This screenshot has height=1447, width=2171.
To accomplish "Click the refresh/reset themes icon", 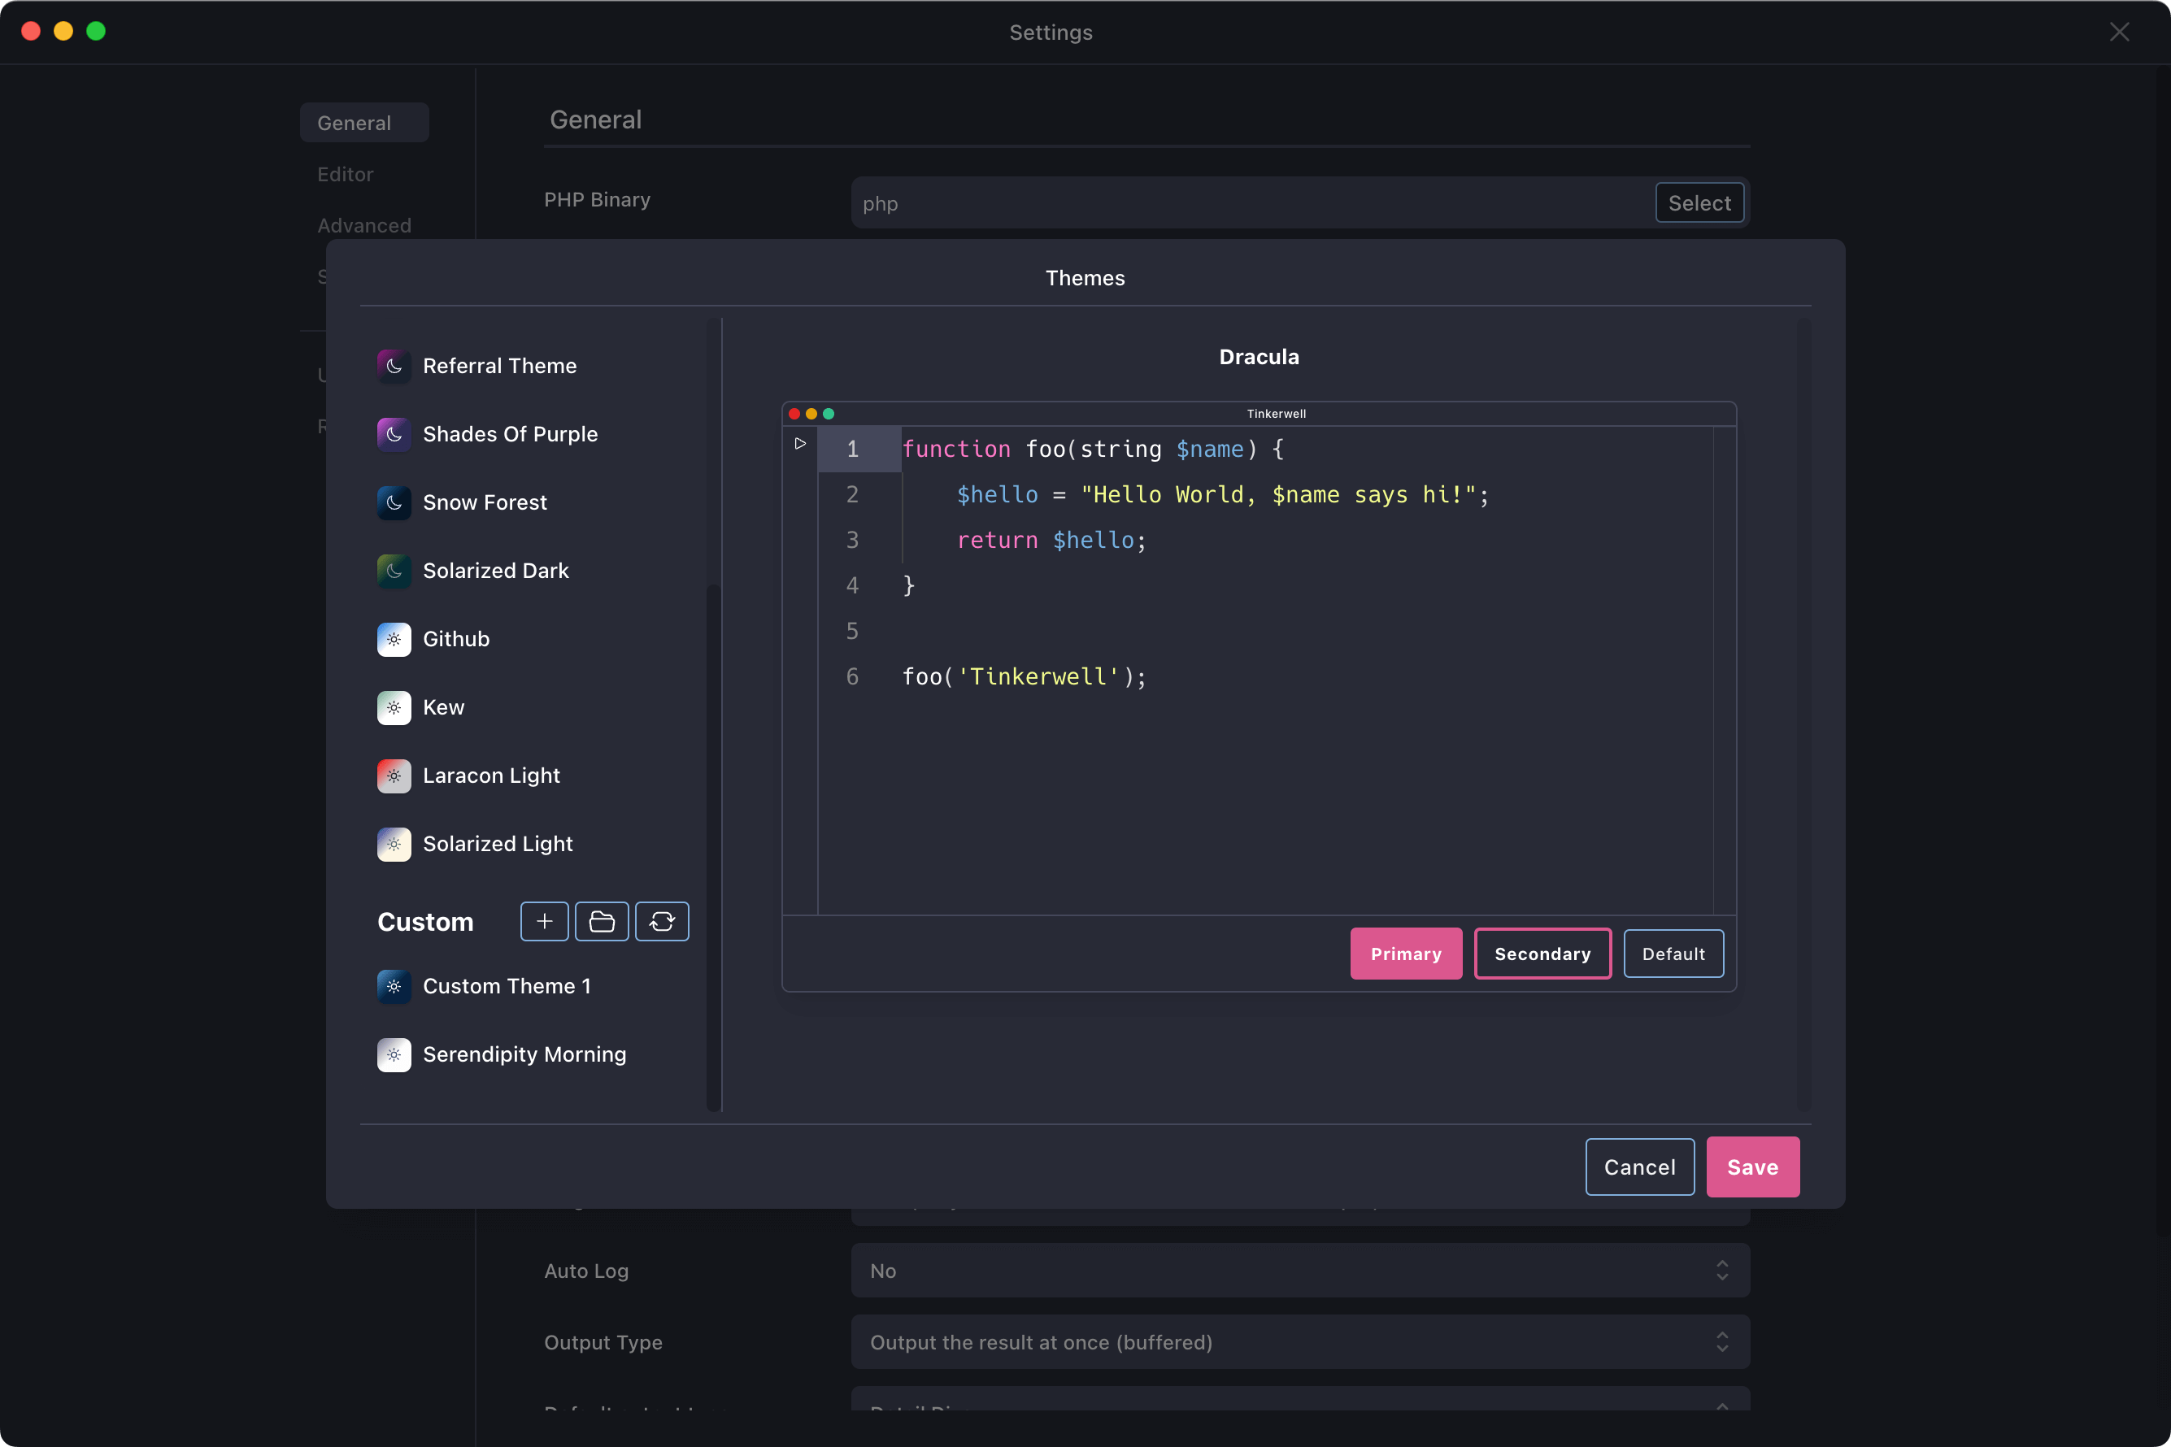I will [x=663, y=920].
